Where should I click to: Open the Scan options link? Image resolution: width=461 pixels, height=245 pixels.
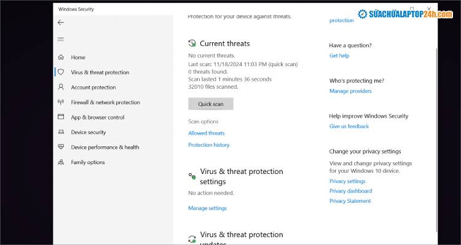pos(203,121)
